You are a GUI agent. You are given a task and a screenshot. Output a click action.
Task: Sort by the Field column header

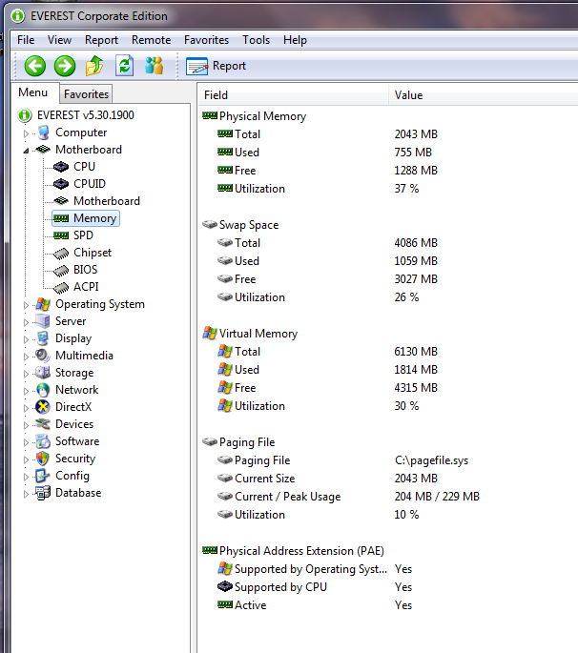click(293, 95)
